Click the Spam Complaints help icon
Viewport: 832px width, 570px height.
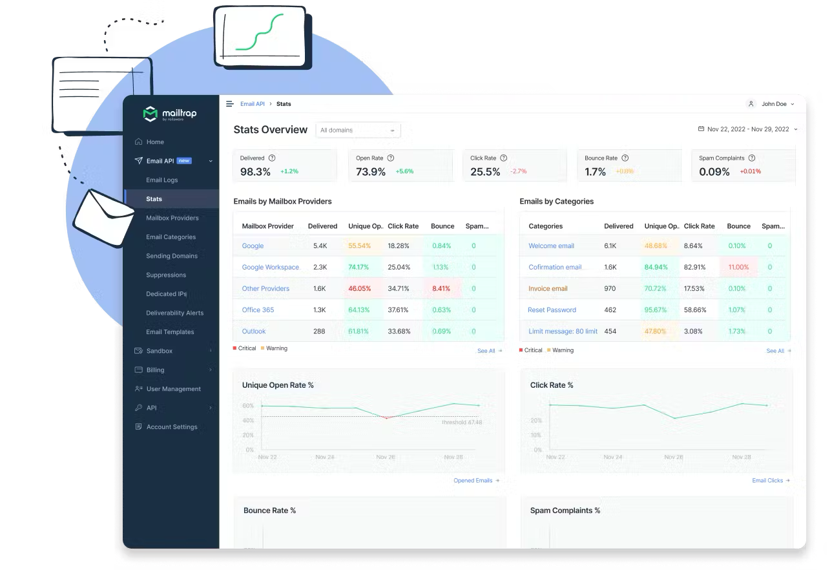point(752,158)
